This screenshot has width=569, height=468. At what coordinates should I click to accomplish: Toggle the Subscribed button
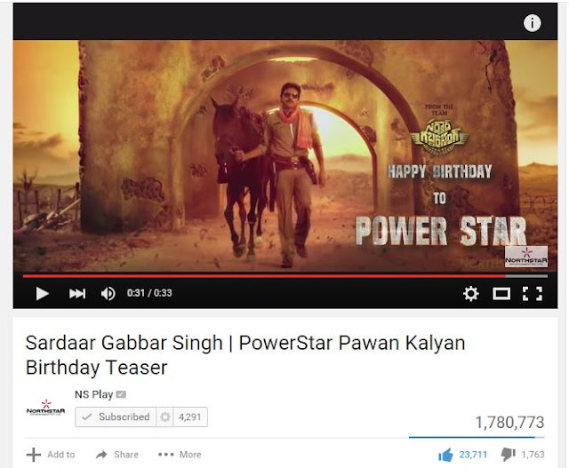[116, 416]
